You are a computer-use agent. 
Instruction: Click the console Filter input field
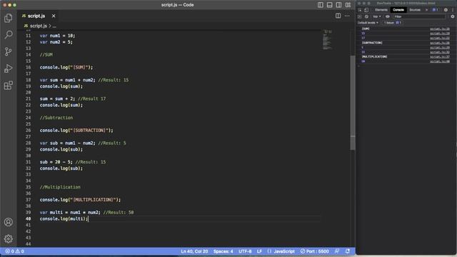(419, 16)
